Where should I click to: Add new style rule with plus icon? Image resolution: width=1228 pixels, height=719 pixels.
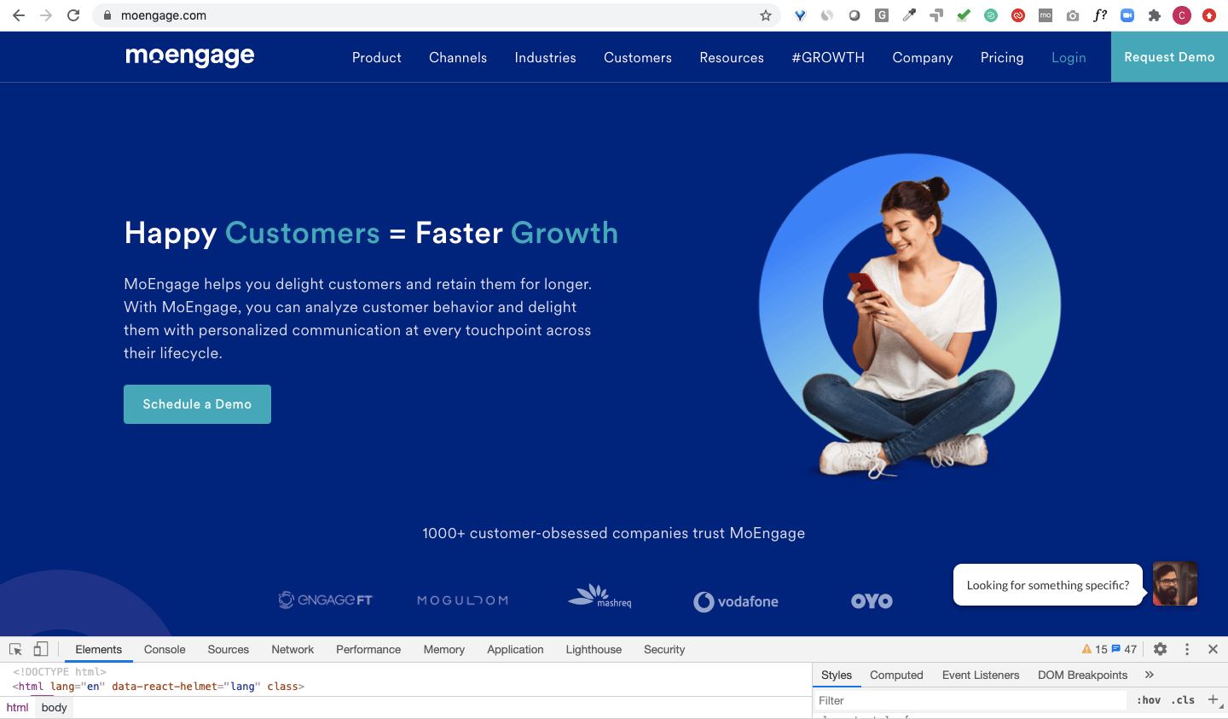tap(1213, 699)
